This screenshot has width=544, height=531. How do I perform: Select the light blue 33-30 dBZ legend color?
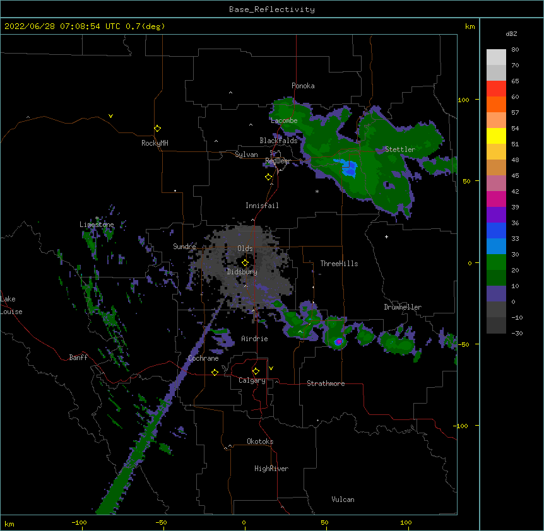[x=496, y=247]
